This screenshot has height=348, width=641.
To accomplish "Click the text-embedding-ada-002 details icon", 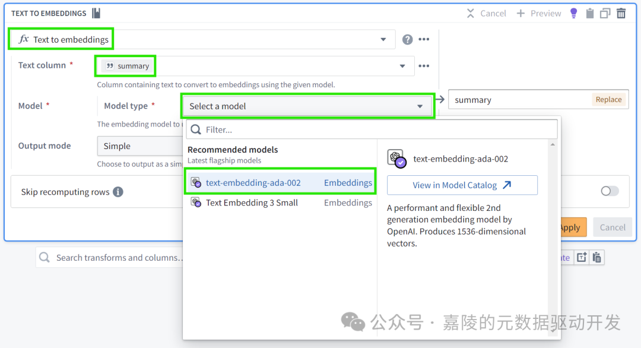I will [396, 159].
